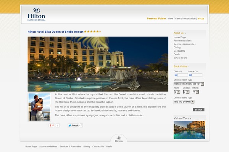Click the Tweet bird button

(x=73, y=125)
